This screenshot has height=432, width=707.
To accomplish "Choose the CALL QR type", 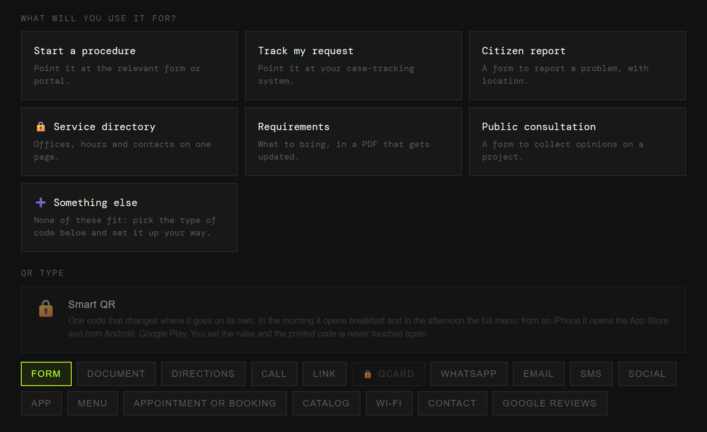I will pyautogui.click(x=274, y=374).
